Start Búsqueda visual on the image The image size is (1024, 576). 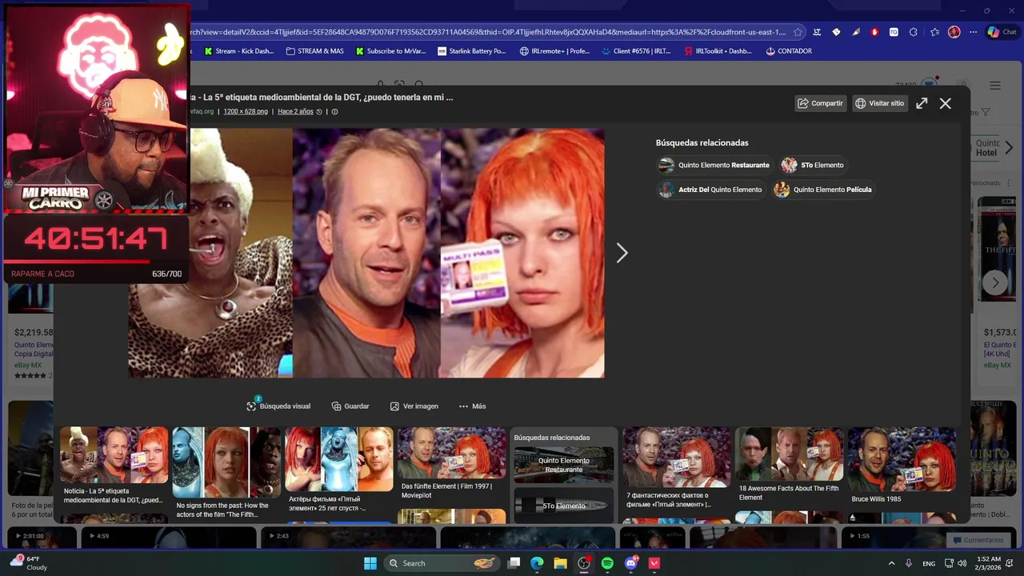[278, 406]
